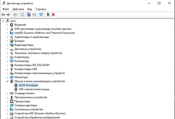Open the Действие menu

point(18,9)
